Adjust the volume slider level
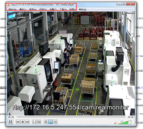This screenshot has width=143, height=129. click(x=125, y=122)
